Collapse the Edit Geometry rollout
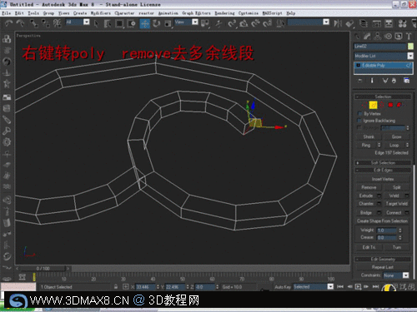Image resolution: width=417 pixels, height=312 pixels. click(x=383, y=260)
